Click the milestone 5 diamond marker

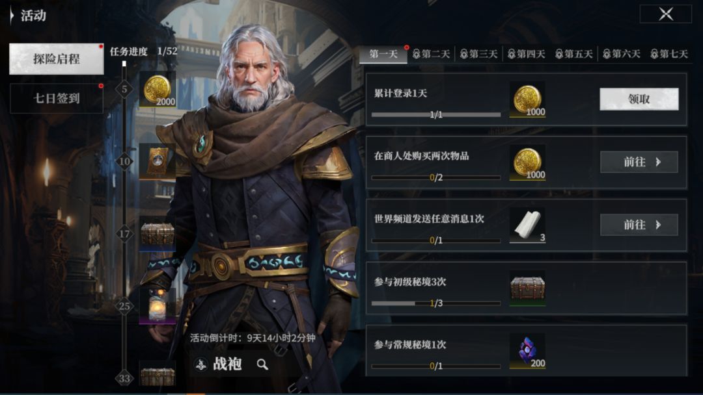[x=124, y=89]
